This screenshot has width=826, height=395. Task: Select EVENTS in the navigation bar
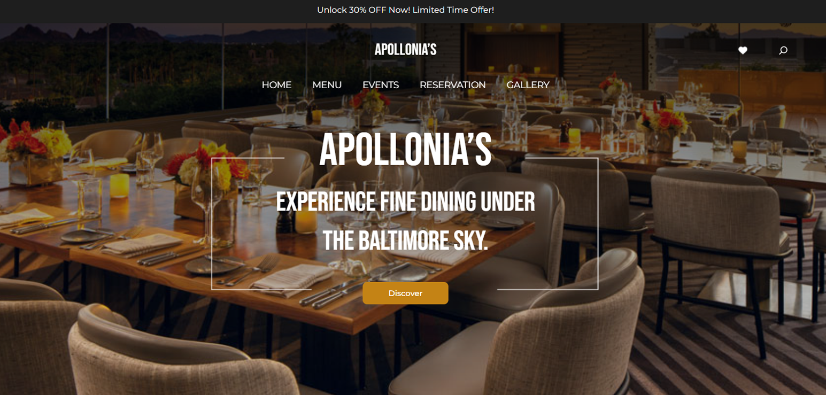pyautogui.click(x=381, y=85)
